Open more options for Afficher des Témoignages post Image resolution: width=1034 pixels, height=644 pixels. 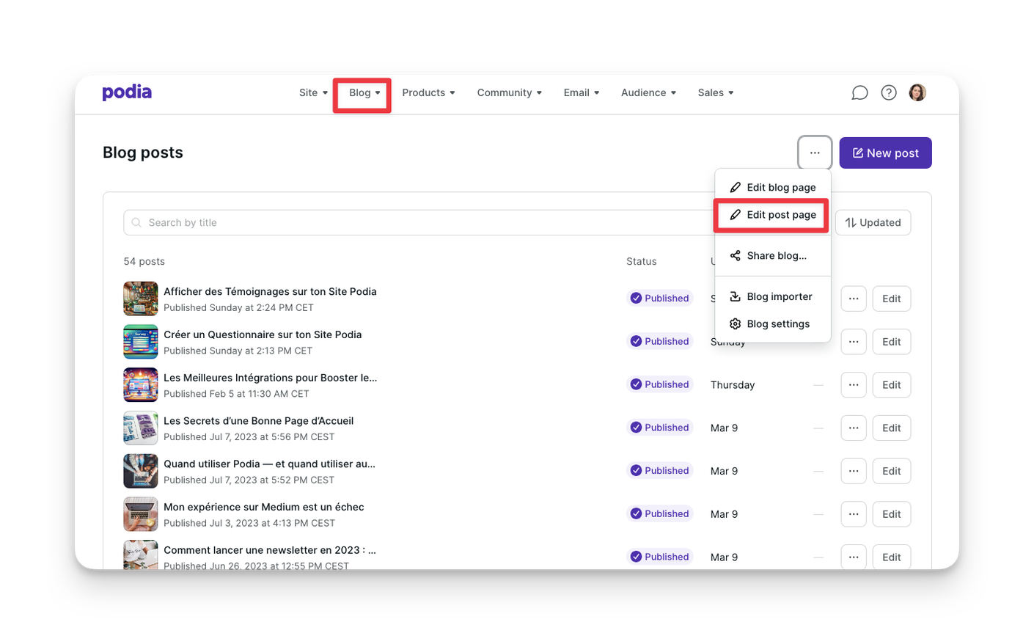pos(854,299)
